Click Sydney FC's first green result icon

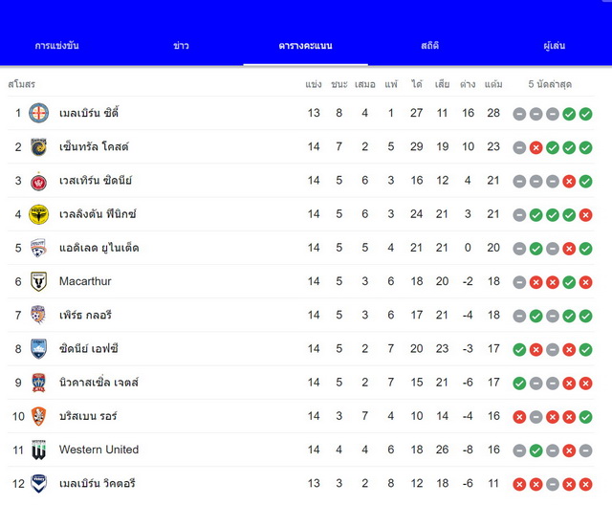(519, 350)
